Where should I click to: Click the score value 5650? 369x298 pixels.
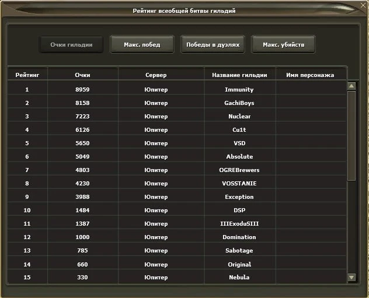click(82, 143)
